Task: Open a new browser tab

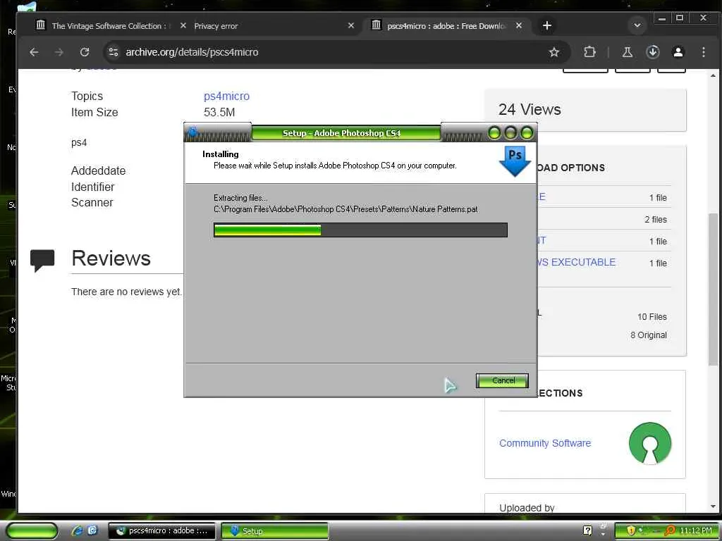Action: pyautogui.click(x=547, y=26)
